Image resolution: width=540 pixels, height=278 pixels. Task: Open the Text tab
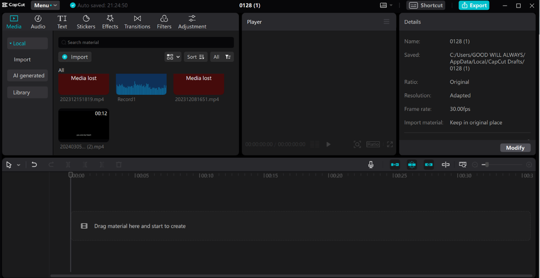point(62,22)
